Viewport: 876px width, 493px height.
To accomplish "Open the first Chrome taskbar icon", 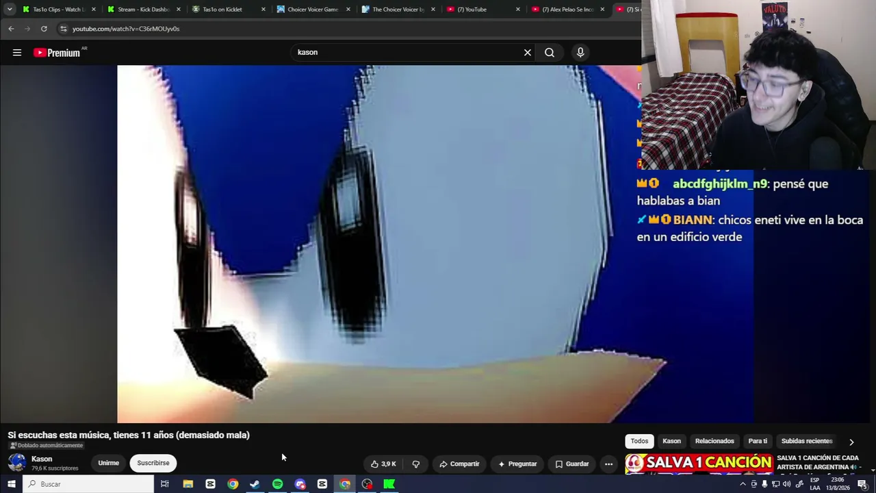I will coord(233,484).
